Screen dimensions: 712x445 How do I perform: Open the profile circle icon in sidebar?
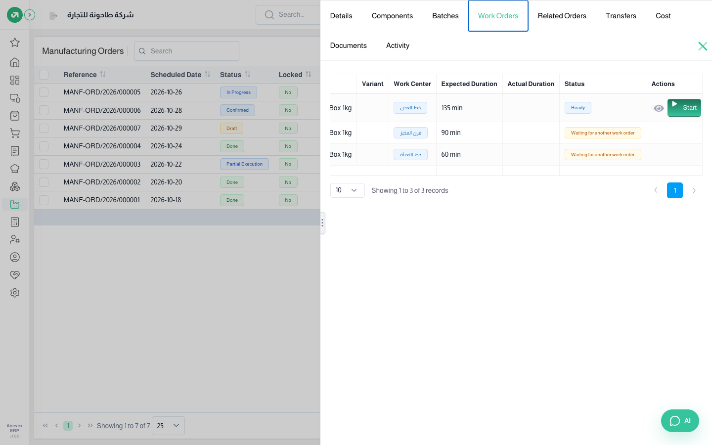[x=15, y=257]
